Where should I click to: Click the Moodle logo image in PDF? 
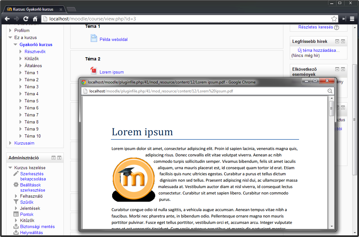tap(134, 180)
